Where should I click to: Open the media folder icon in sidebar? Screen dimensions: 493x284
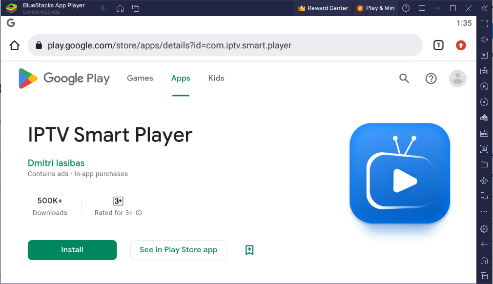484,164
